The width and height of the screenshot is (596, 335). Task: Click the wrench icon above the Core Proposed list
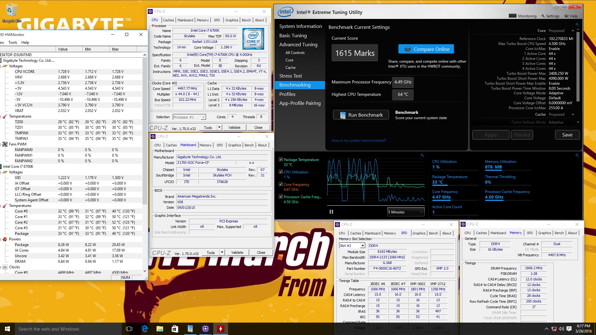click(x=577, y=24)
